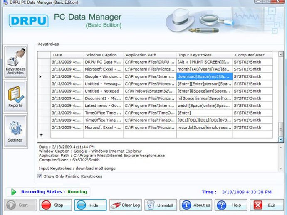This screenshot has width=287, height=215.
Task: Click the Start button
Action: point(20,205)
